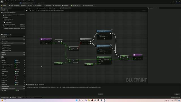Open Sound dropdown on upper Play Sound node
Viewport: 181px width, 102px height.
click(102, 36)
